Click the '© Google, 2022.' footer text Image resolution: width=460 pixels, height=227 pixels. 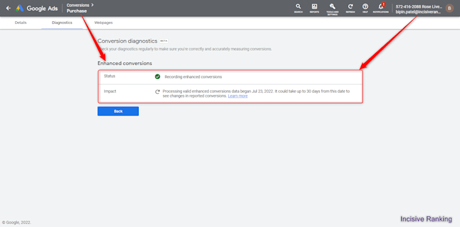(x=16, y=223)
